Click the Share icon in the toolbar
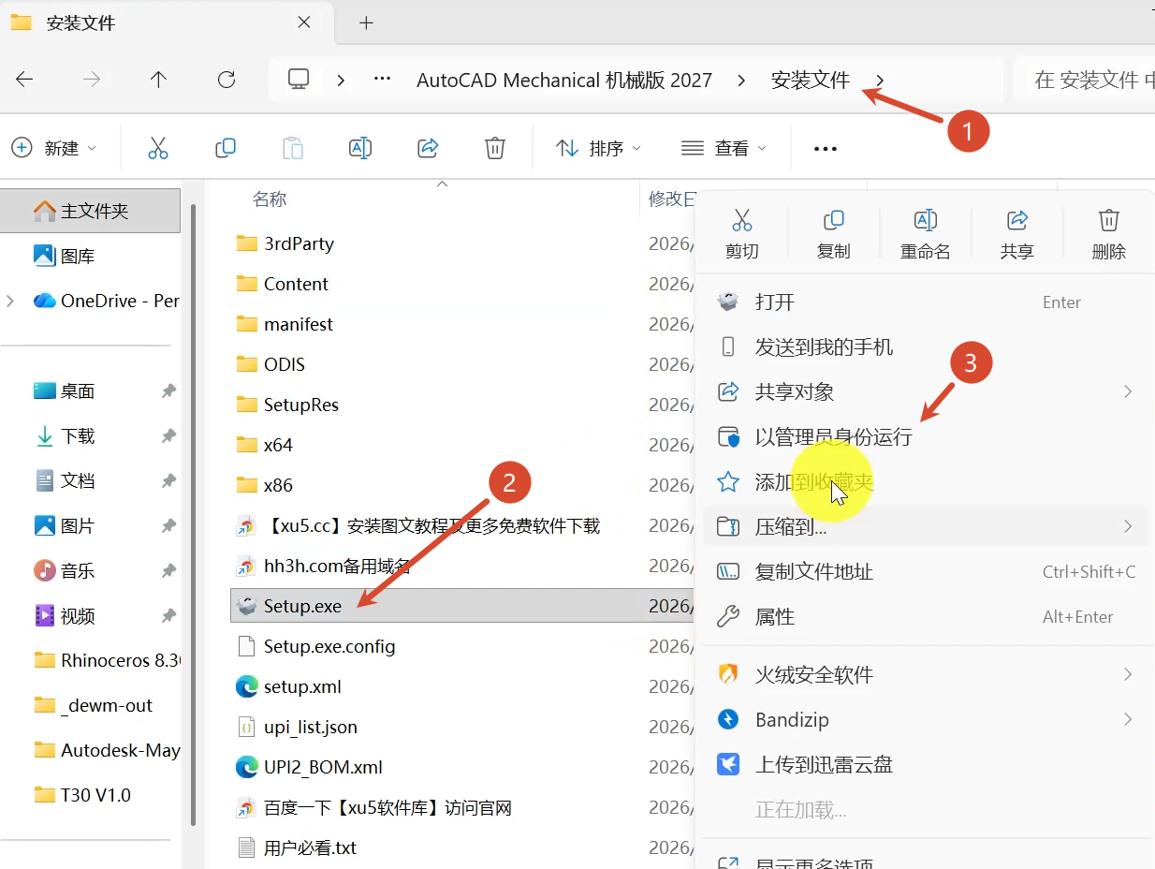The image size is (1155, 869). tap(428, 148)
